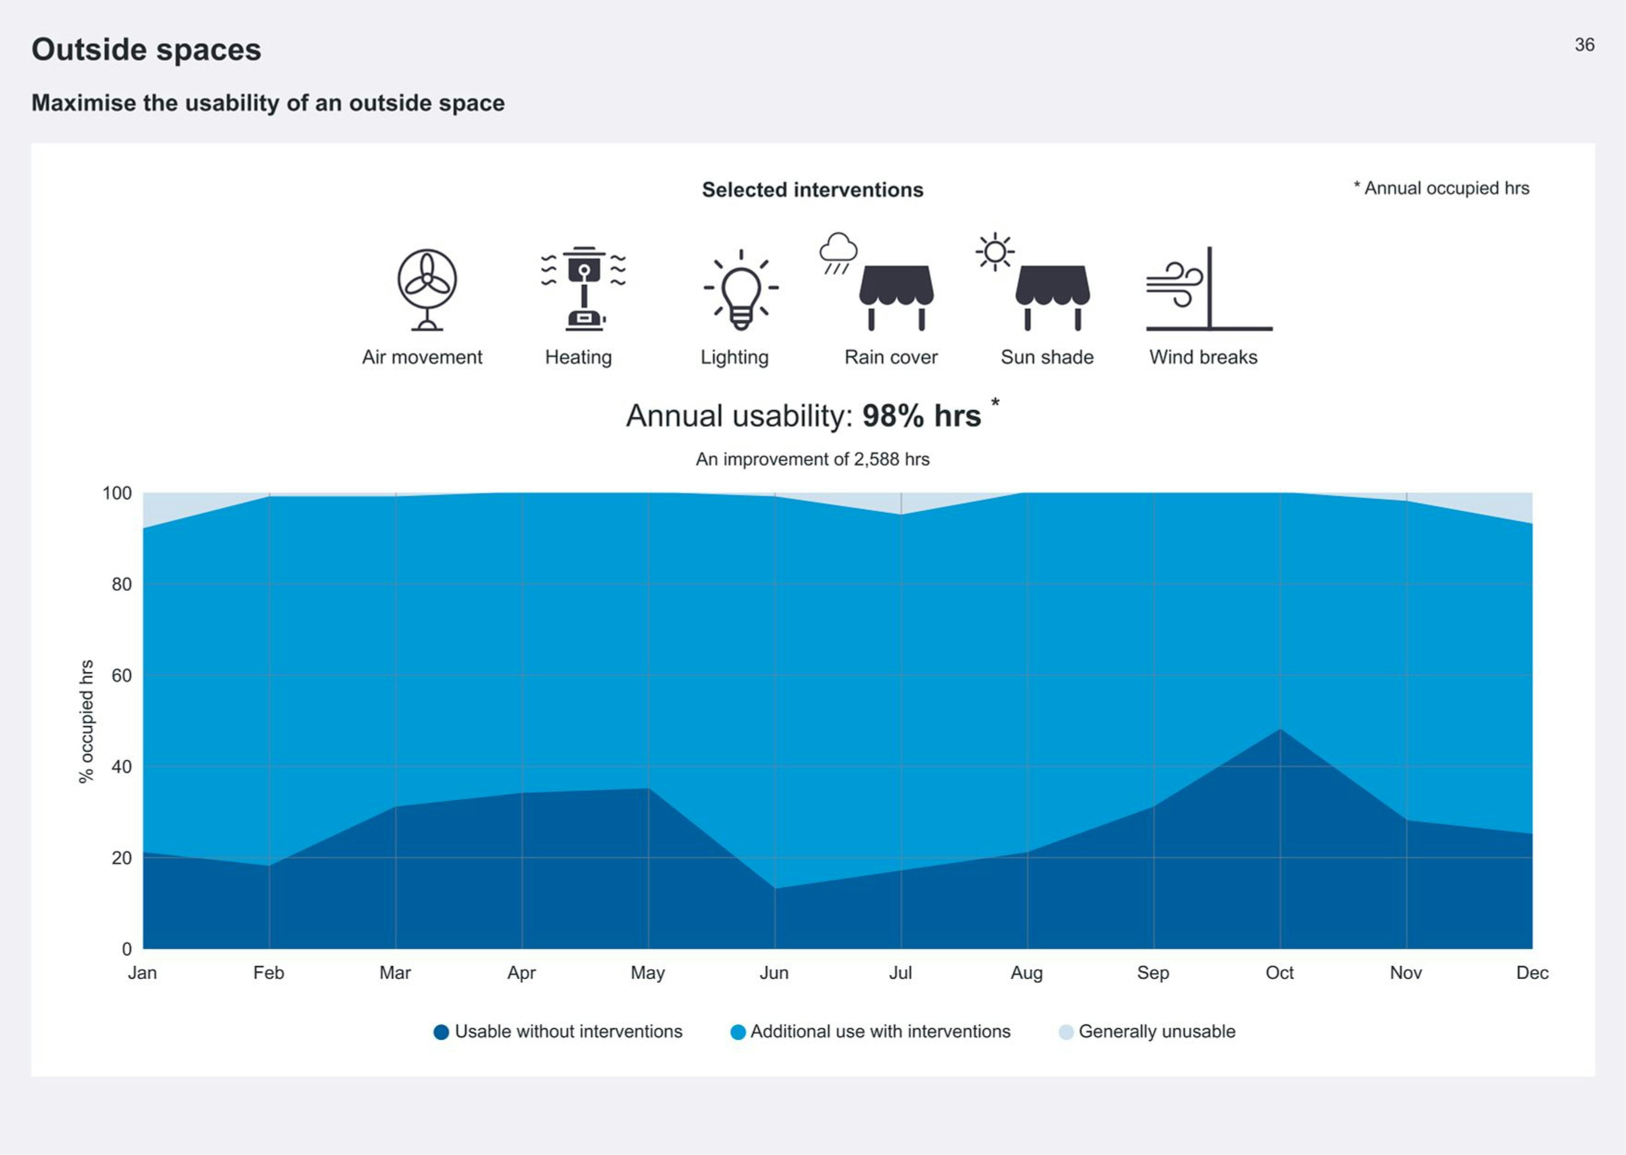The width and height of the screenshot is (1626, 1155).
Task: Click the '% occupied hrs' axis title
Action: [86, 721]
